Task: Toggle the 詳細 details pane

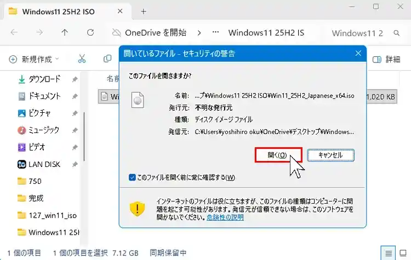Action: (386, 60)
